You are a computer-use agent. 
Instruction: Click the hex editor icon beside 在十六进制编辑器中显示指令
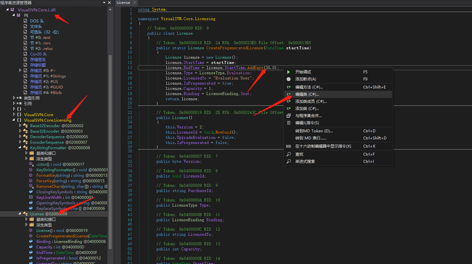289,146
